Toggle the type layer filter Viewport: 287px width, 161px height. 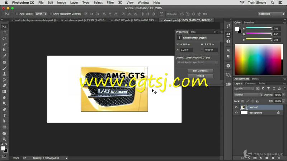(x=268, y=88)
